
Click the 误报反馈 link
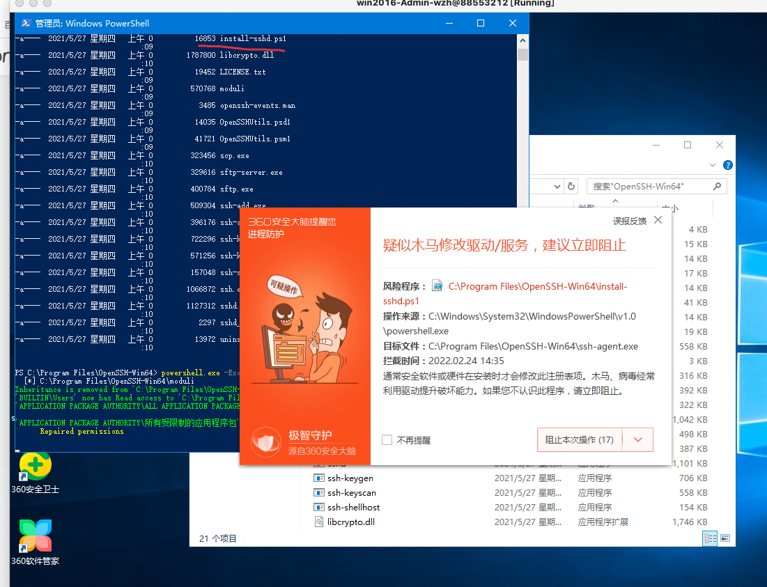click(x=630, y=221)
